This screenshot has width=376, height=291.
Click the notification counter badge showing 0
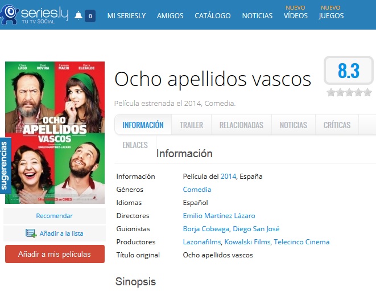click(x=90, y=16)
